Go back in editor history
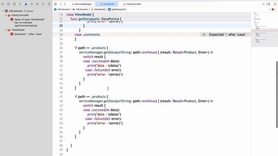 point(61,4)
